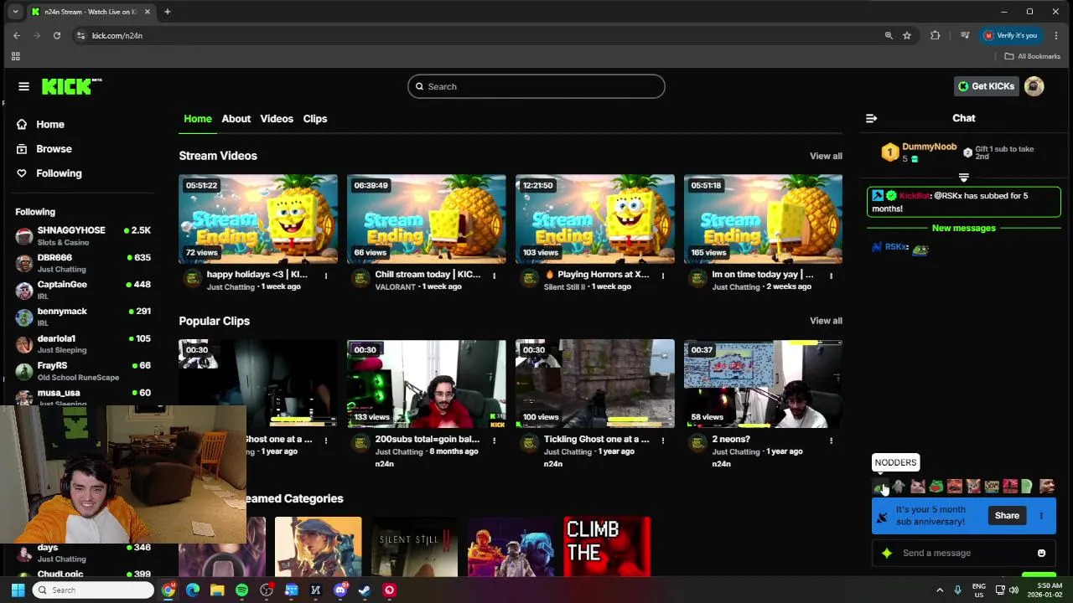
Task: Collapse the chat panel arrow icon
Action: point(871,118)
